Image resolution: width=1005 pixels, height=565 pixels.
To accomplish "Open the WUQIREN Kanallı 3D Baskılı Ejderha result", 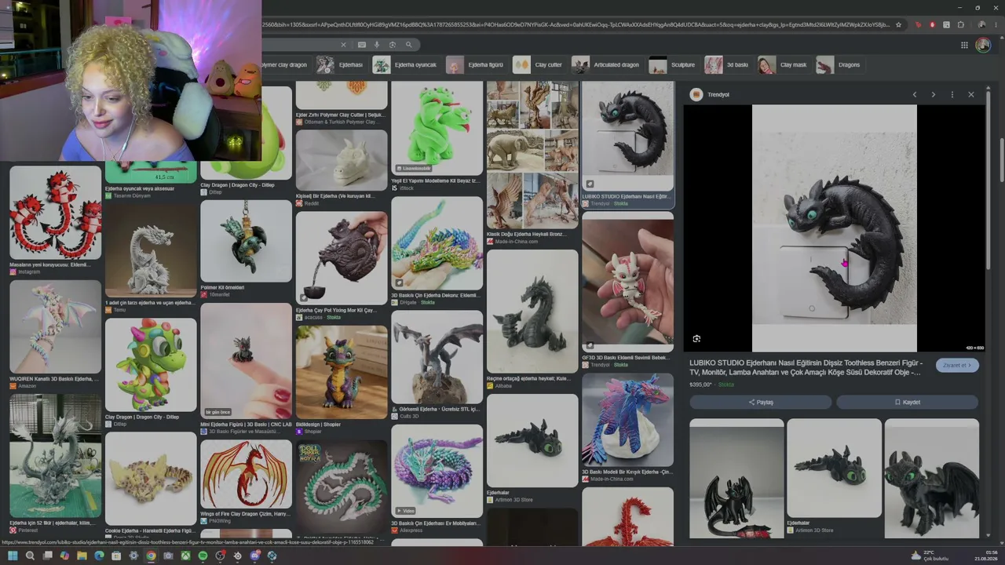I will point(55,335).
